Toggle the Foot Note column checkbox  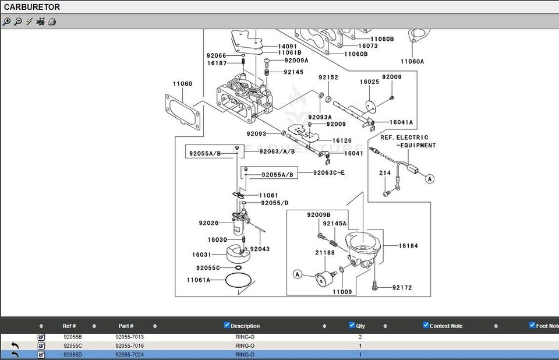click(x=532, y=325)
